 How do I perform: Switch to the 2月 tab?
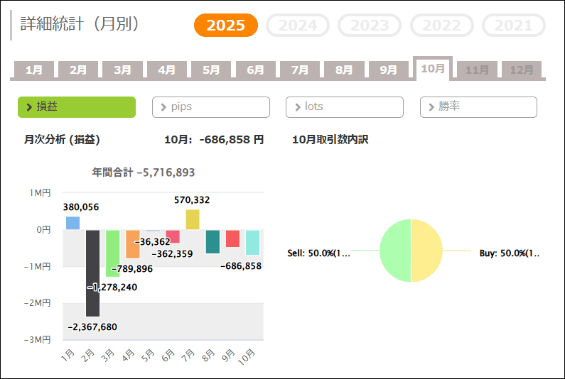pyautogui.click(x=78, y=70)
